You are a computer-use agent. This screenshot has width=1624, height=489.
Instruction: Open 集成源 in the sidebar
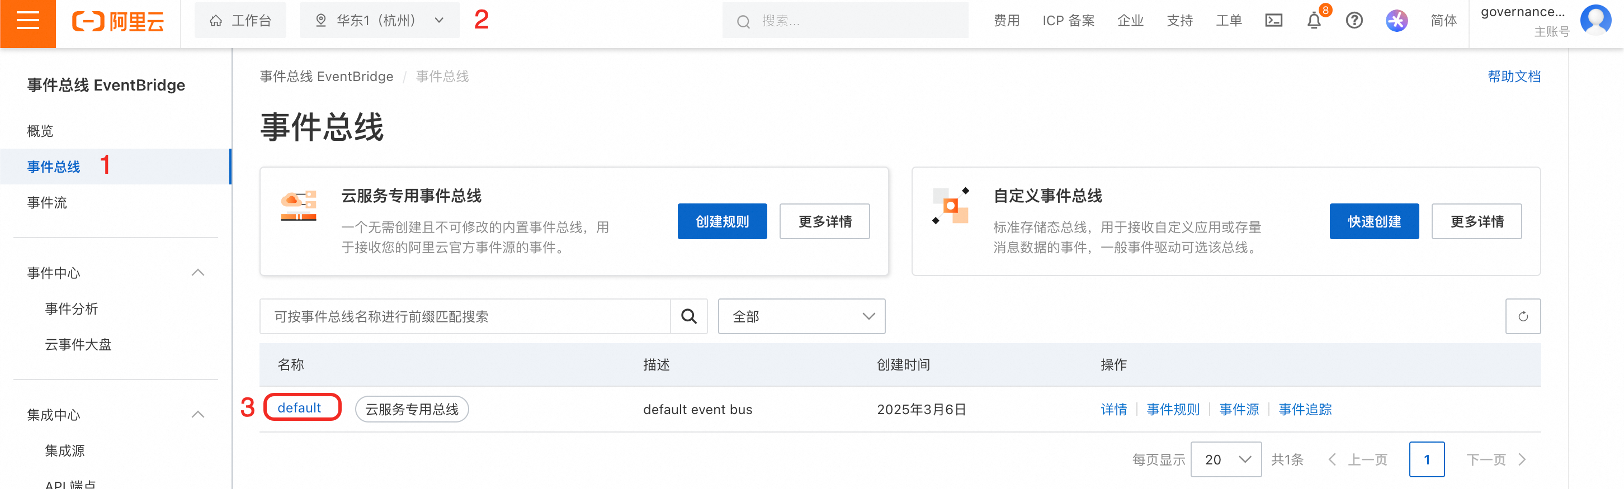64,450
